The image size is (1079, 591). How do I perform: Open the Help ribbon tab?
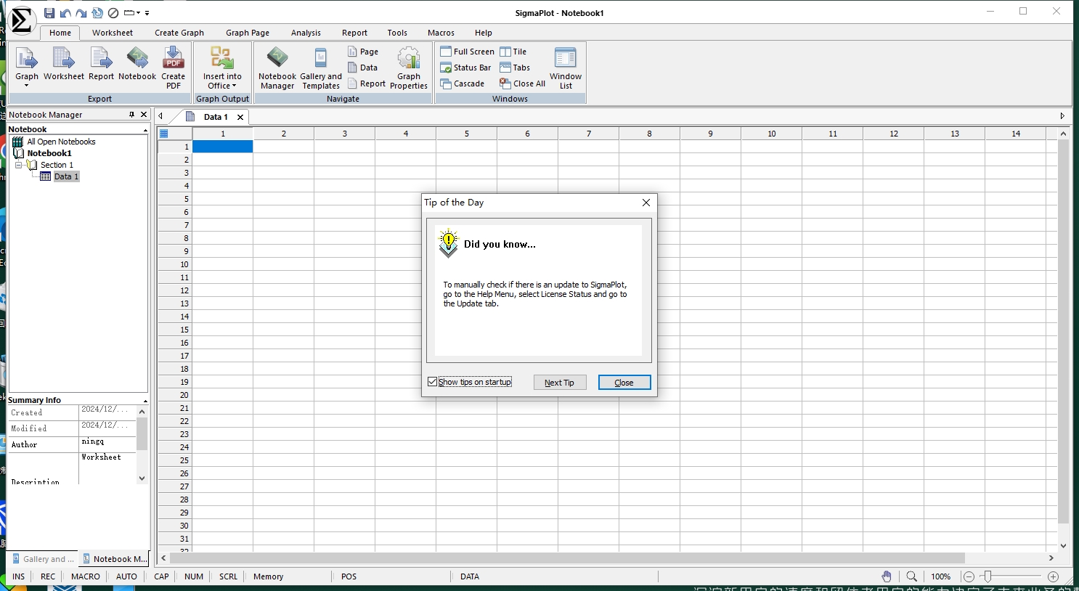pyautogui.click(x=484, y=33)
